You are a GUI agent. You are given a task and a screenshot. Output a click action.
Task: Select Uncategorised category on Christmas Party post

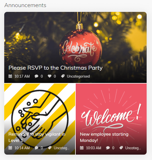tap(78, 76)
